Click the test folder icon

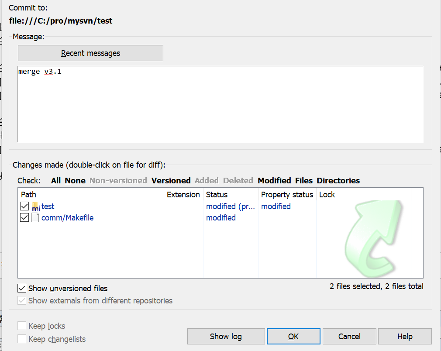point(36,206)
